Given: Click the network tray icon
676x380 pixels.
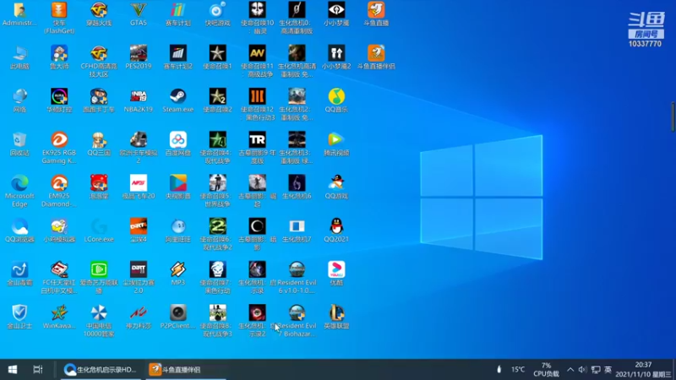Looking at the screenshot, I should (x=596, y=370).
